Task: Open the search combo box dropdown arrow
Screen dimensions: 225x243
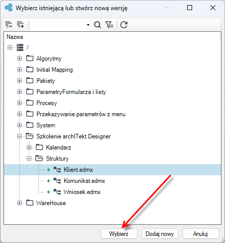Action: pyautogui.click(x=88, y=25)
